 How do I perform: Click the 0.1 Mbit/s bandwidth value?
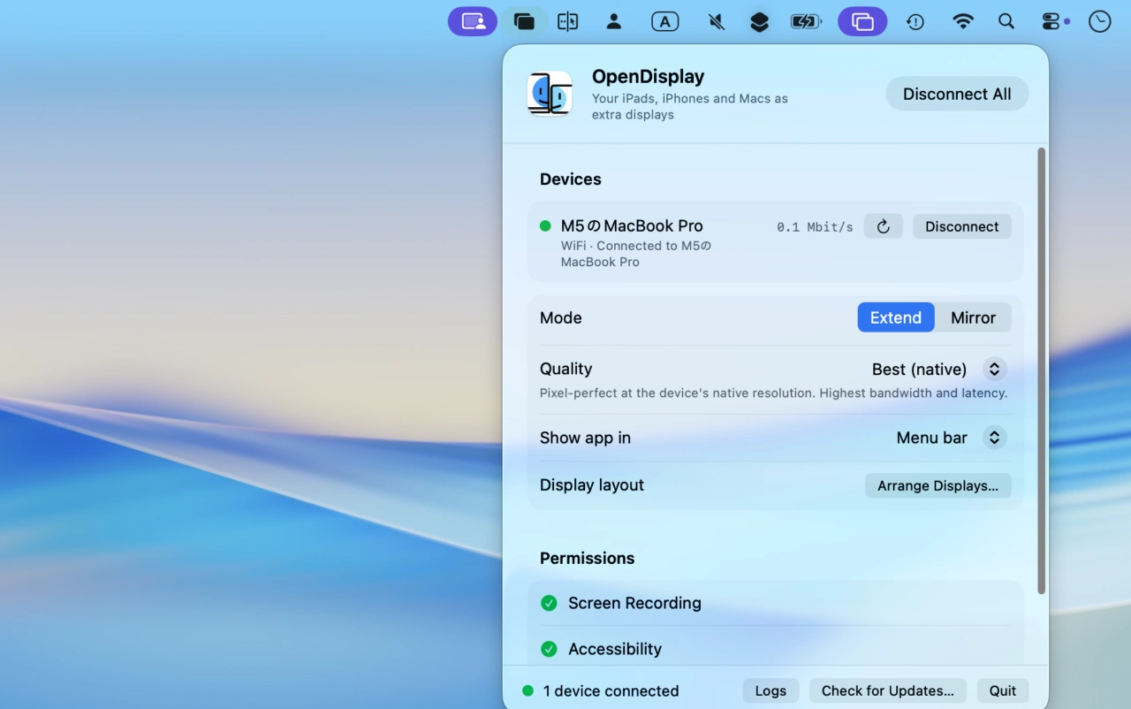[x=815, y=227]
